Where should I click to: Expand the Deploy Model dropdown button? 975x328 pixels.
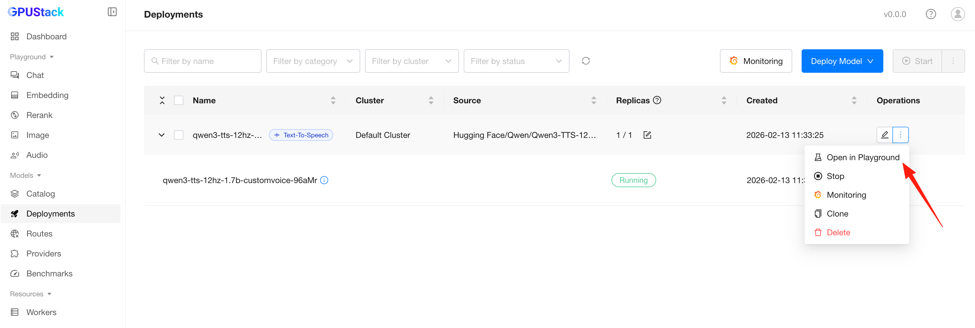842,61
